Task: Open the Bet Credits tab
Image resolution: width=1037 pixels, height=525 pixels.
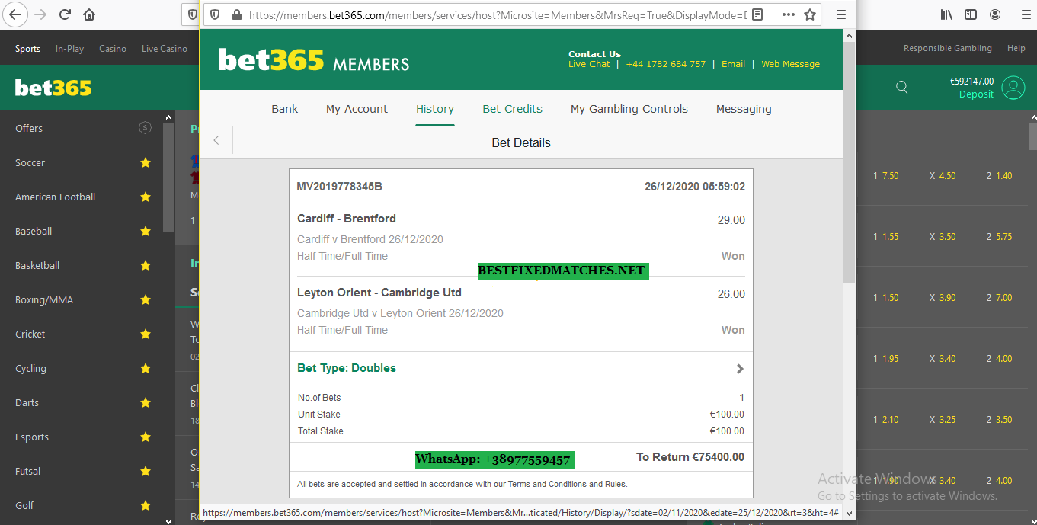Action: pyautogui.click(x=513, y=109)
